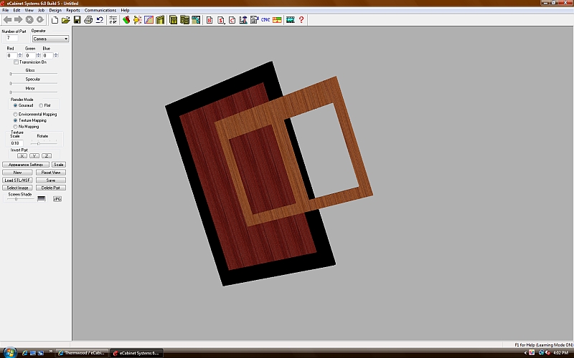Click the Appearance Settings button
The height and width of the screenshot is (358, 574).
pyautogui.click(x=25, y=165)
